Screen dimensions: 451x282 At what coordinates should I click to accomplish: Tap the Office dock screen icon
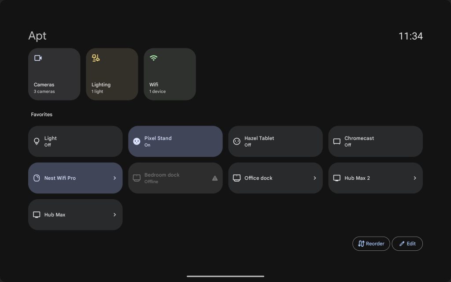coord(237,178)
